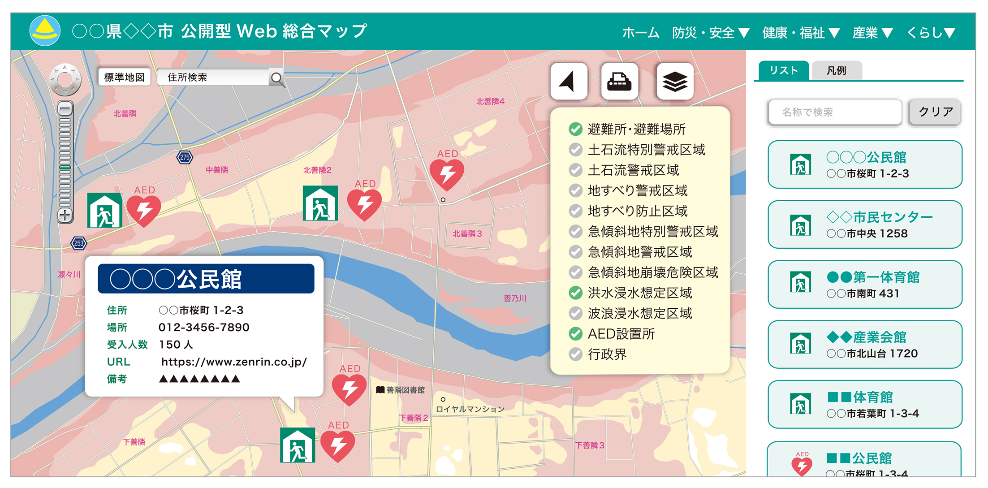The width and height of the screenshot is (988, 488).
Task: Click shelter icon below 北善隣 label
Action: 104,210
